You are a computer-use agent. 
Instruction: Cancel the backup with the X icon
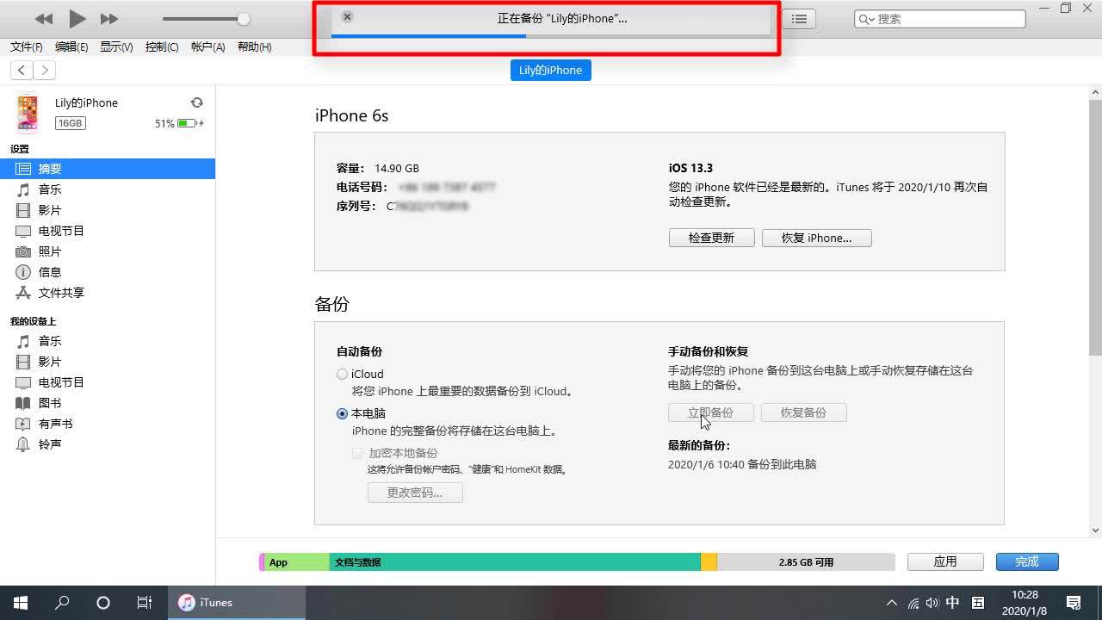pos(347,17)
